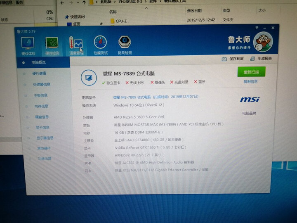Open the 鲁大师 title bar dropdown menu icon

tap(257, 28)
